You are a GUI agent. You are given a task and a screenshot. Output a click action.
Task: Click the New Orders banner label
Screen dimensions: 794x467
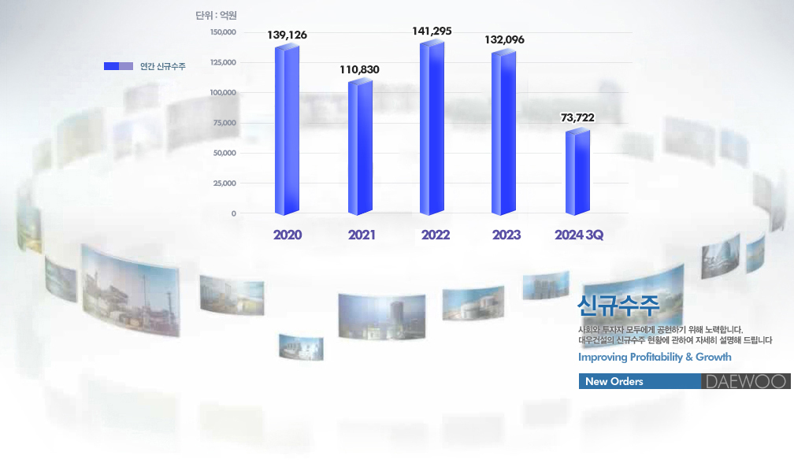click(614, 381)
